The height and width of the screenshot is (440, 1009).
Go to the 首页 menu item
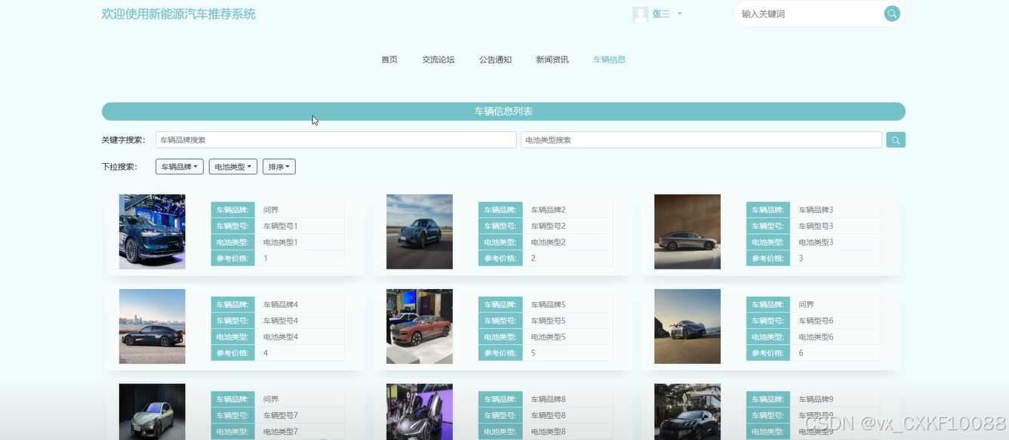(x=389, y=60)
